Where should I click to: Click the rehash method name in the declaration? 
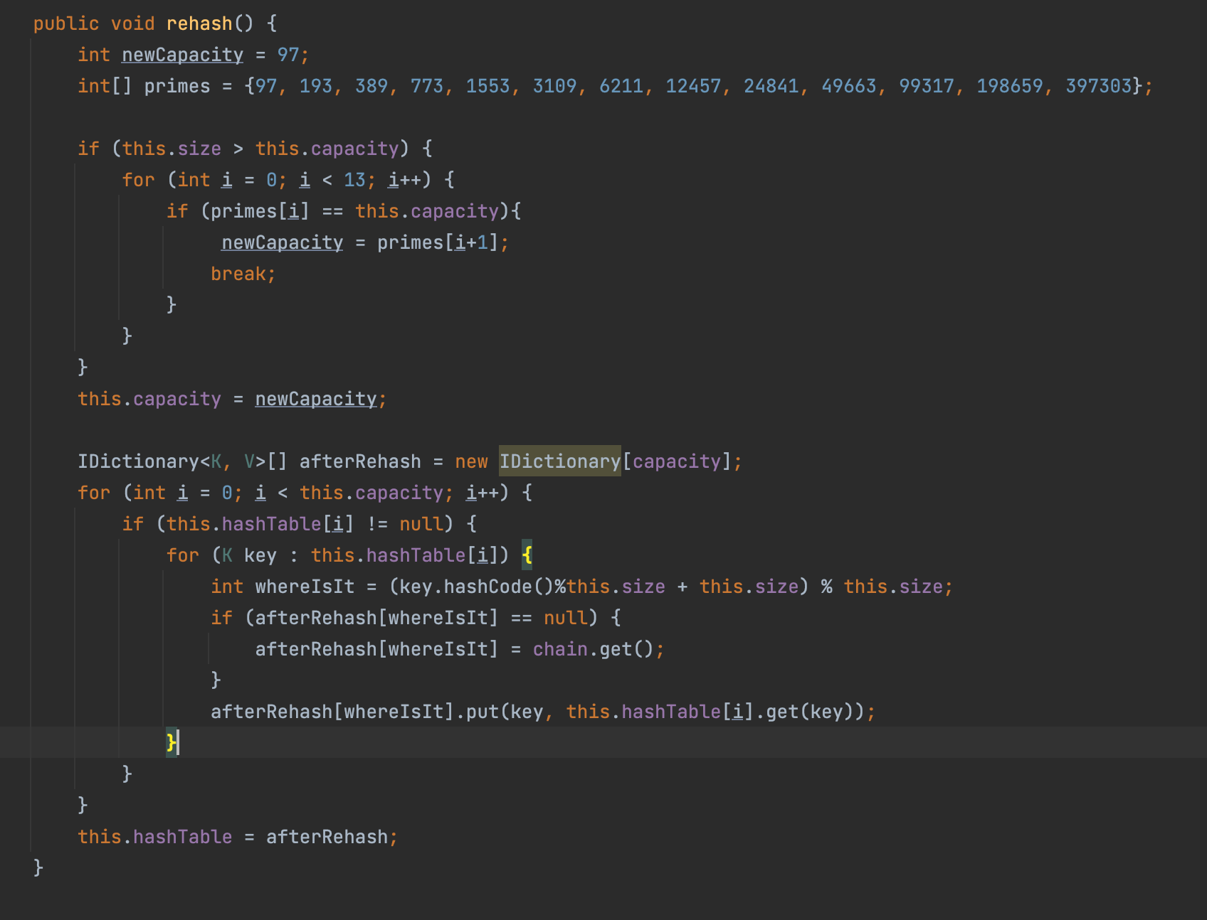(199, 23)
